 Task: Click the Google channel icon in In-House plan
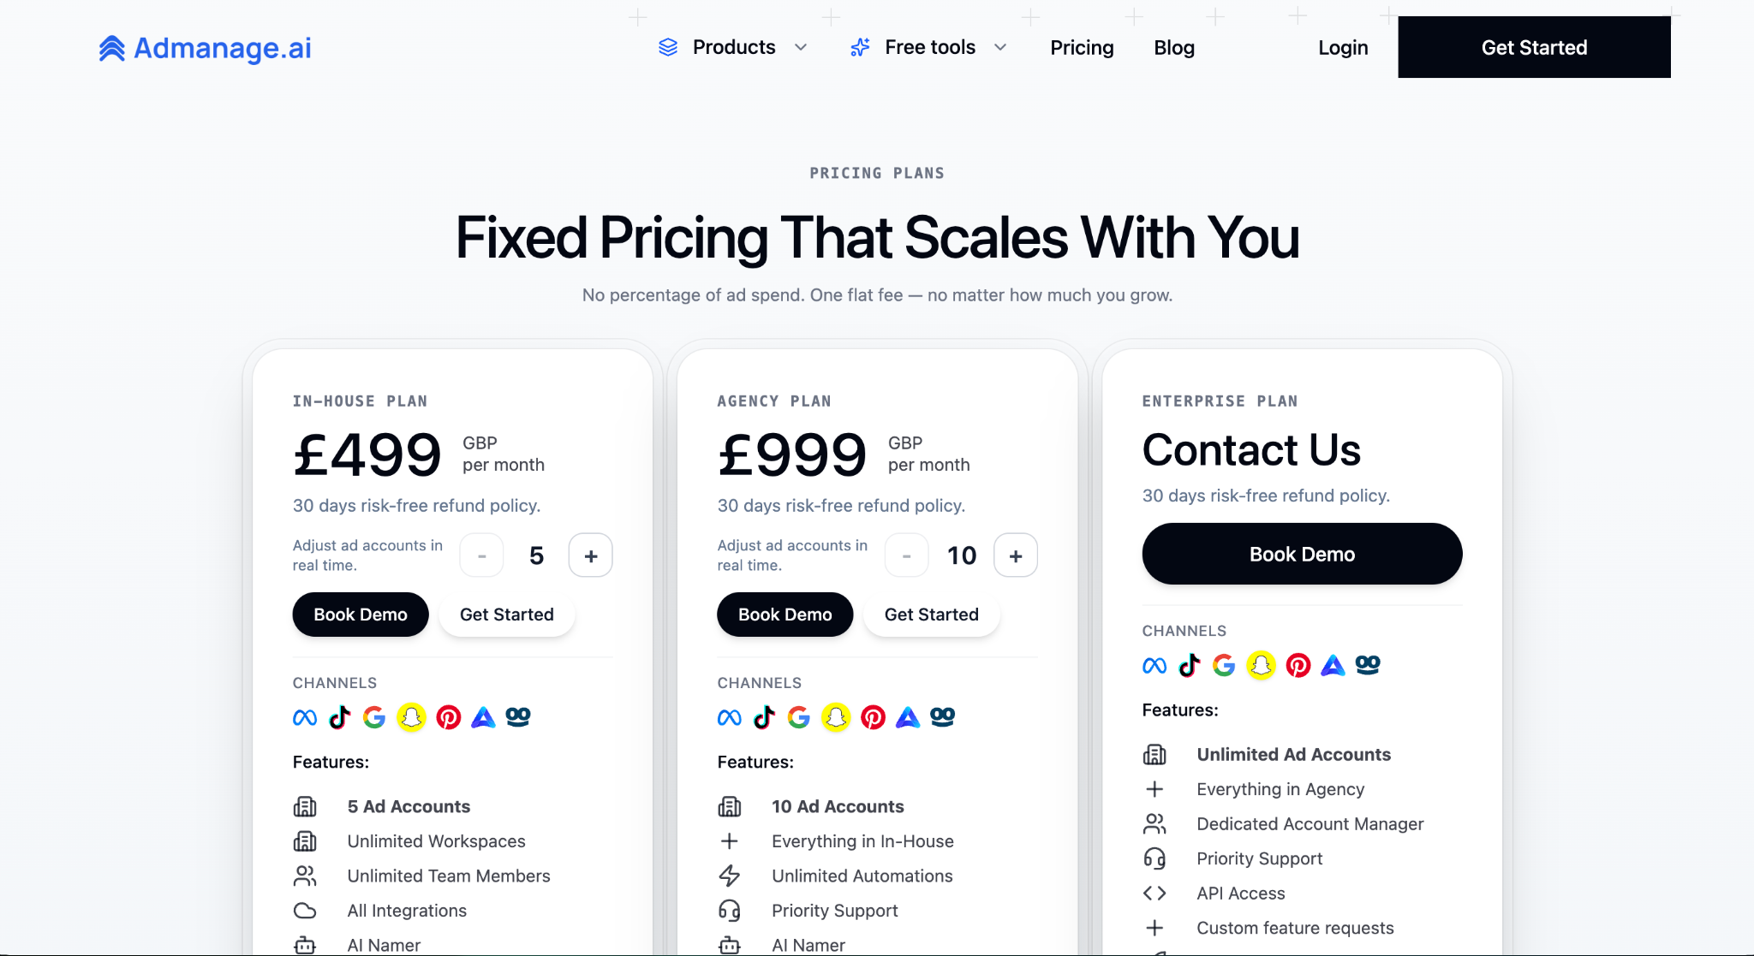click(374, 717)
